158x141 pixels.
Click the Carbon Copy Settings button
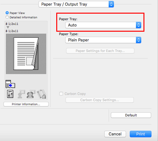pyautogui.click(x=100, y=100)
